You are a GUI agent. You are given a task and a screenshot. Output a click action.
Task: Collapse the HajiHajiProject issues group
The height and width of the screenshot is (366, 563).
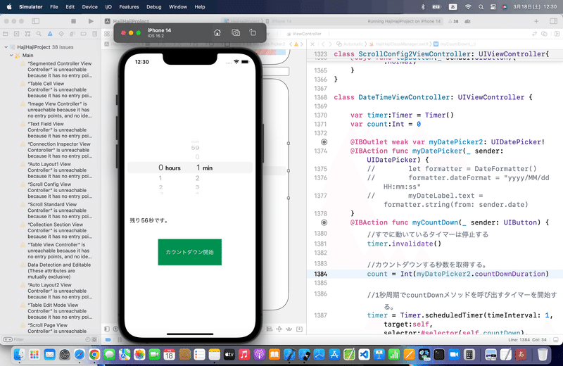click(6, 47)
